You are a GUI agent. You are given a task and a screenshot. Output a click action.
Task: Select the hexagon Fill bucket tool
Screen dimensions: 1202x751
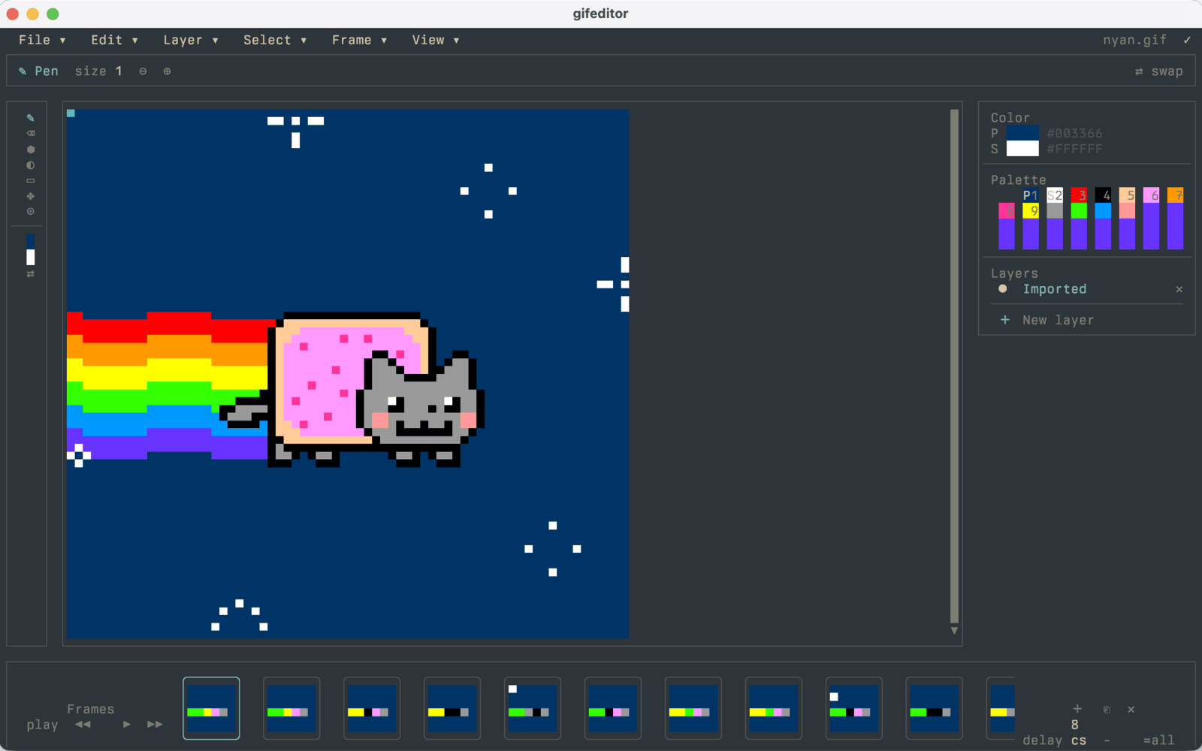pos(30,149)
